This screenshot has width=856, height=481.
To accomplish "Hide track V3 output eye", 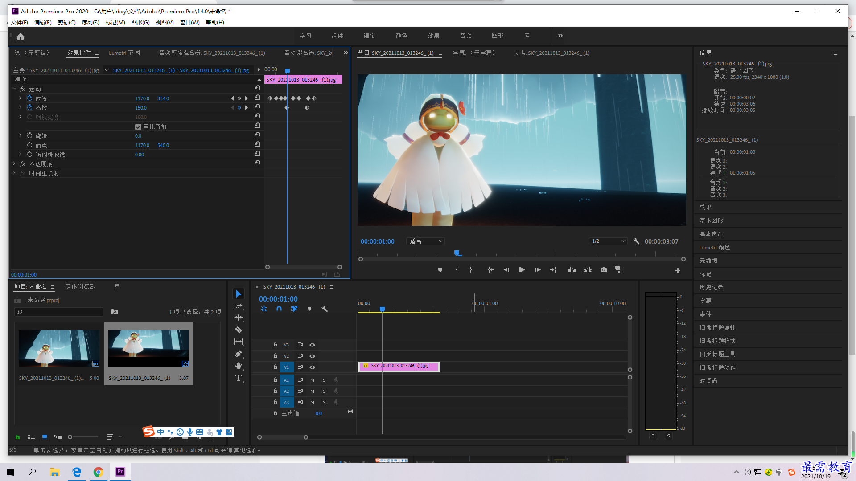I will 313,345.
